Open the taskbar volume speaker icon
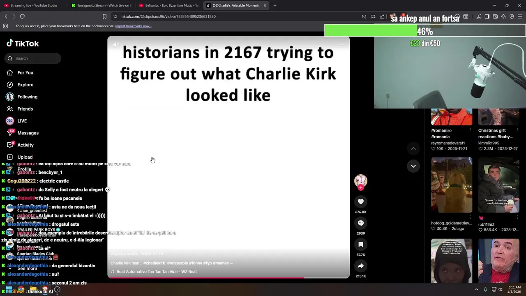This screenshot has height=296, width=526. point(500,289)
